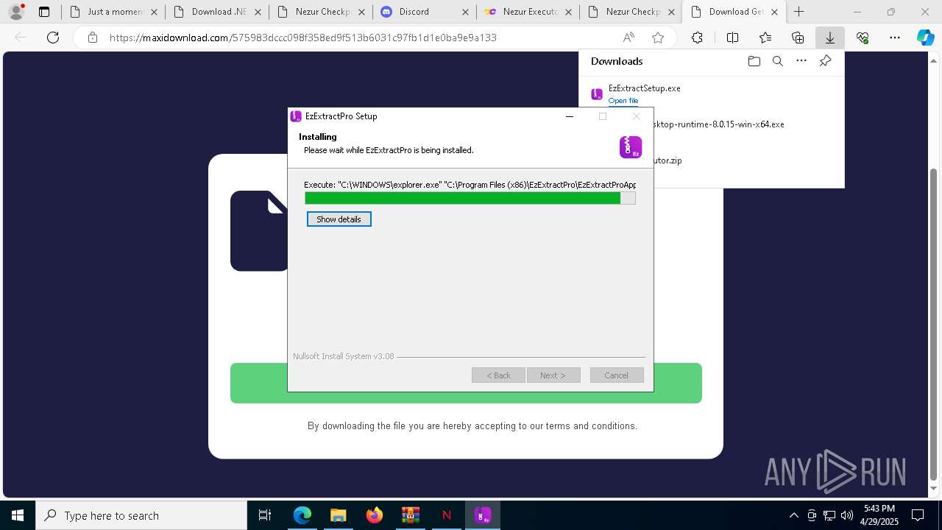Click 'Open file' under EzExtractSetup.exe

pos(623,101)
